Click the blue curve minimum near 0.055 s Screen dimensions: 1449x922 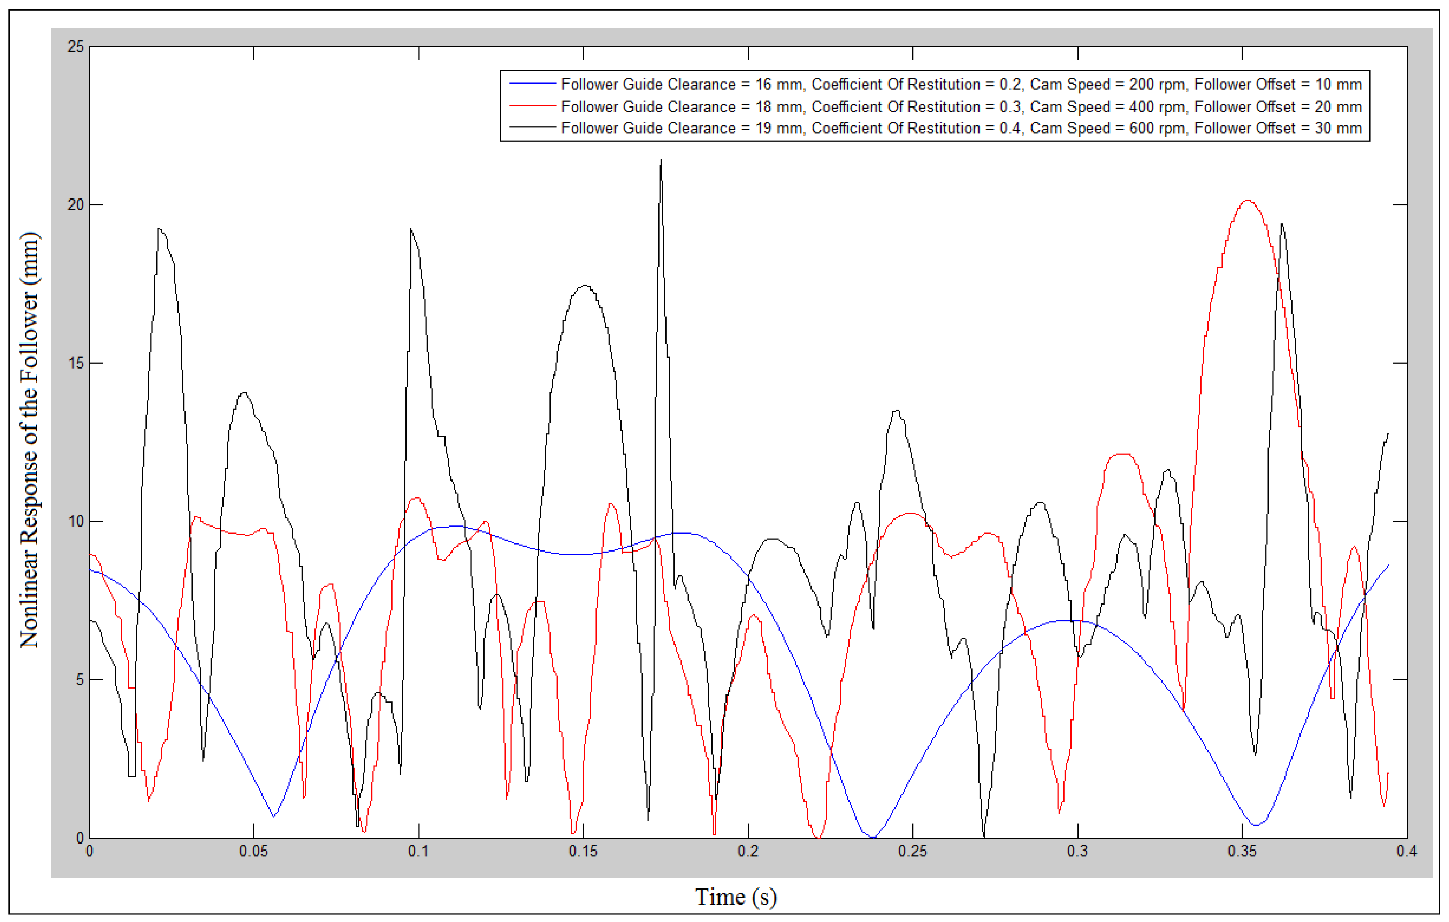274,816
